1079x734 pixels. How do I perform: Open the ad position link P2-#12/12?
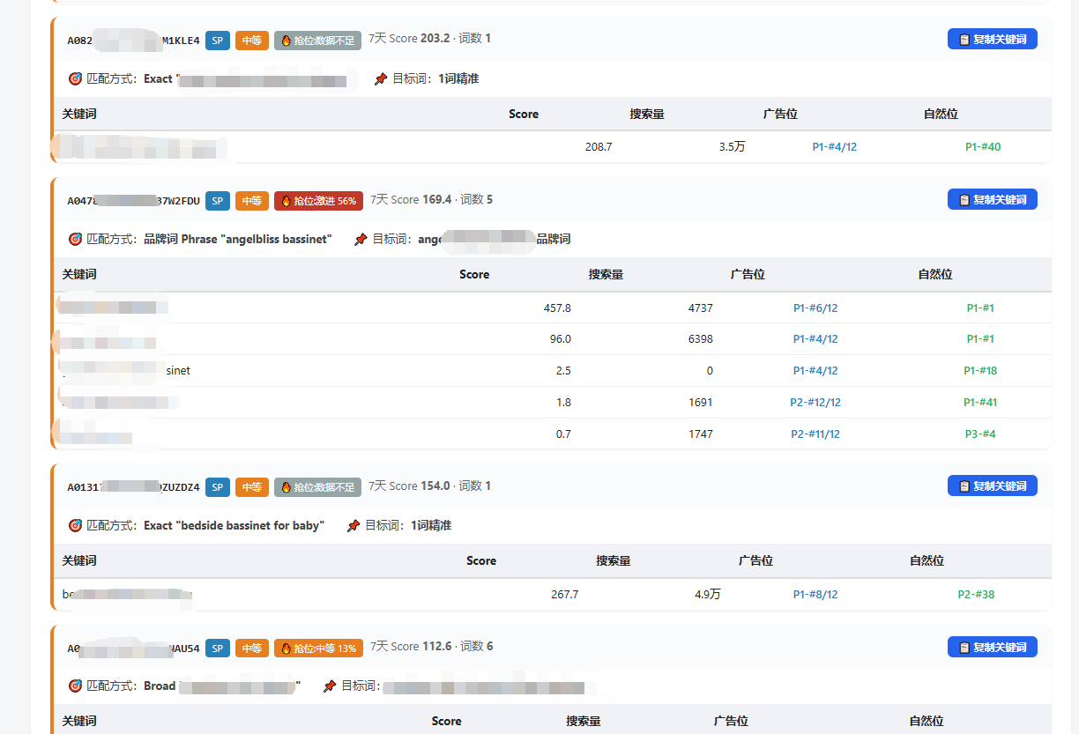(x=815, y=403)
